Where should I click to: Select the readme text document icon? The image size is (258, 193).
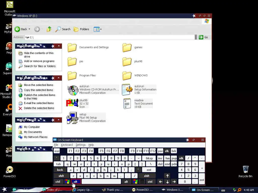(x=127, y=103)
